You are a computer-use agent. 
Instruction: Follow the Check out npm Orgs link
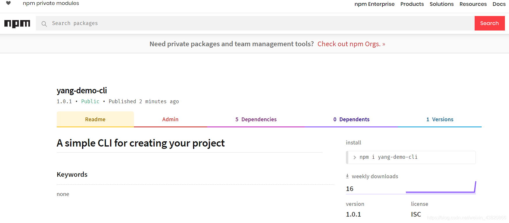point(351,44)
